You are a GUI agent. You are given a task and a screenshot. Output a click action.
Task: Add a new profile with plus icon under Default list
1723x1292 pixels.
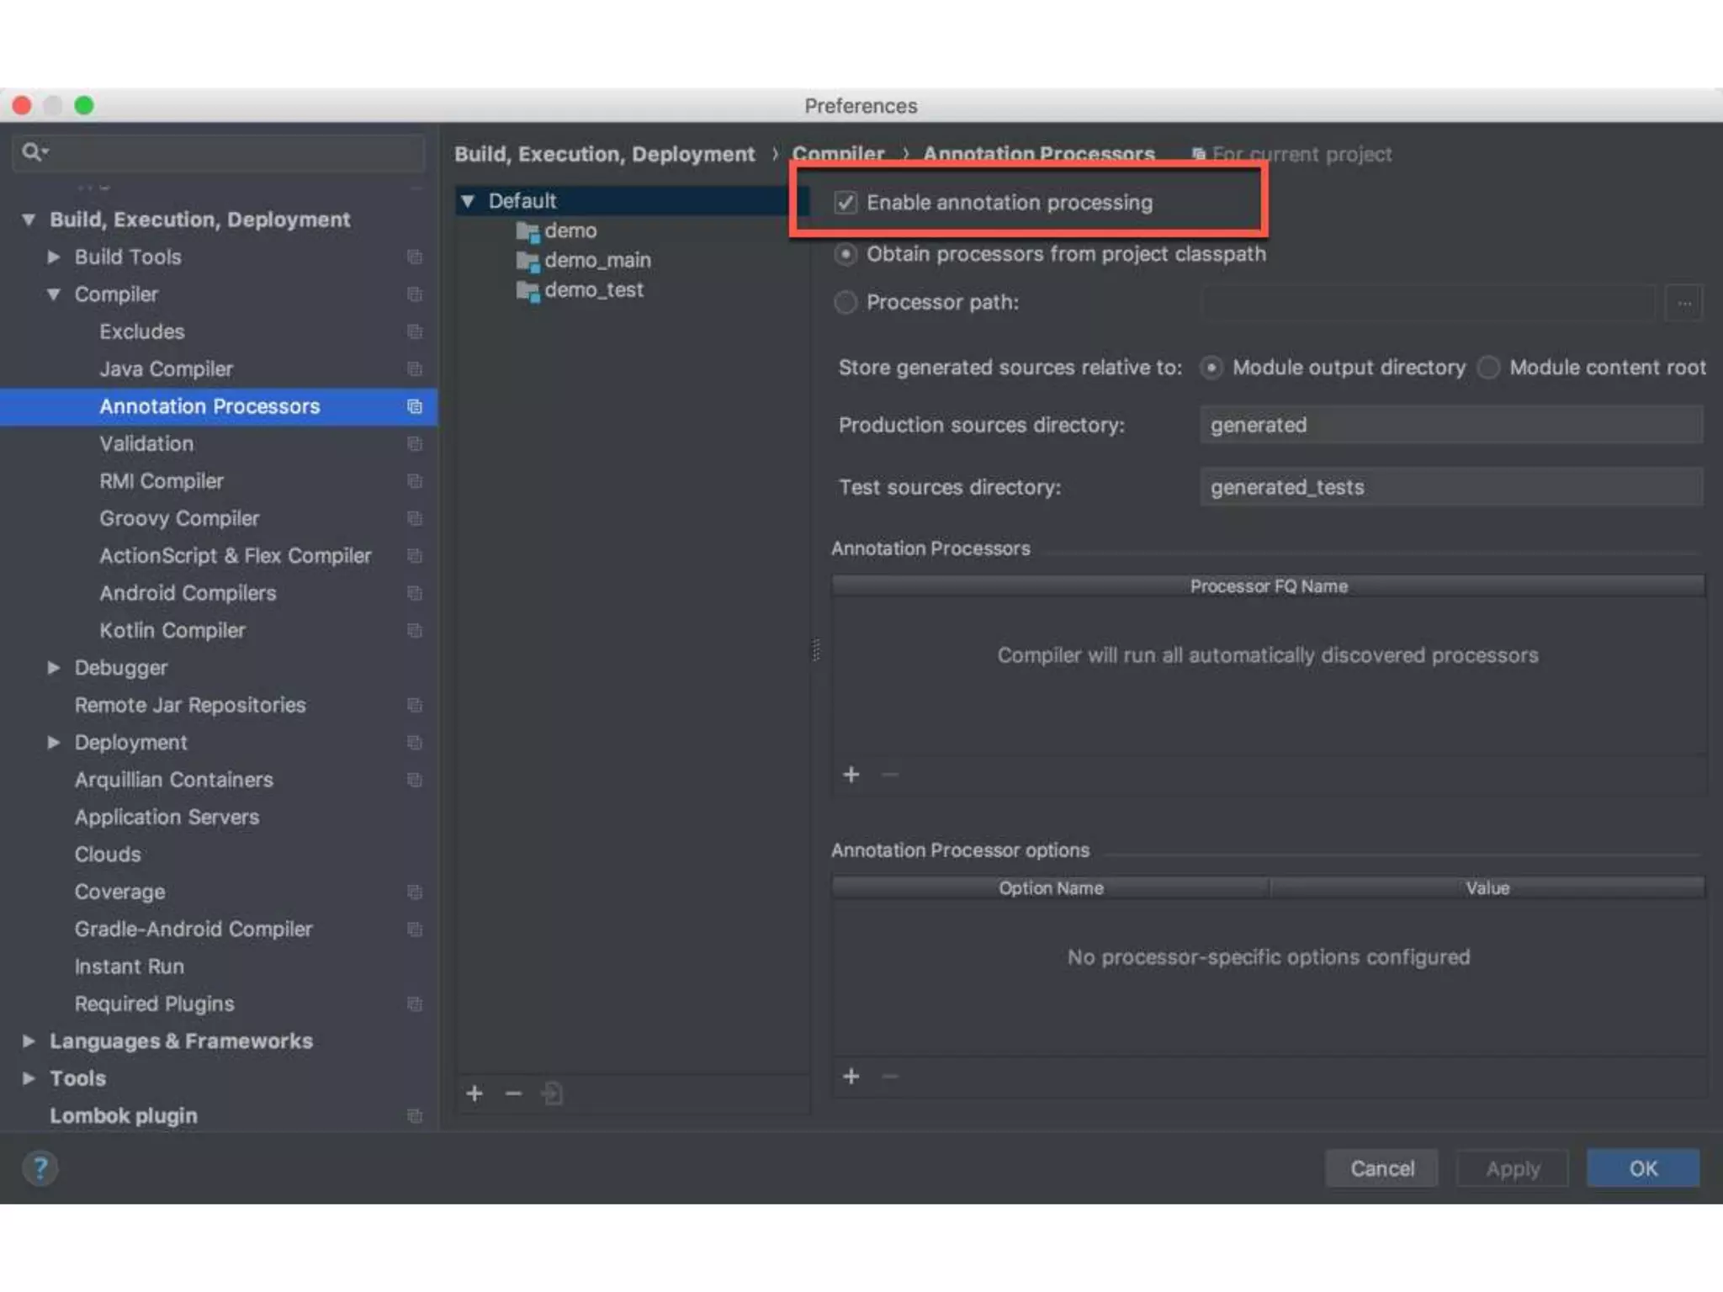[474, 1093]
